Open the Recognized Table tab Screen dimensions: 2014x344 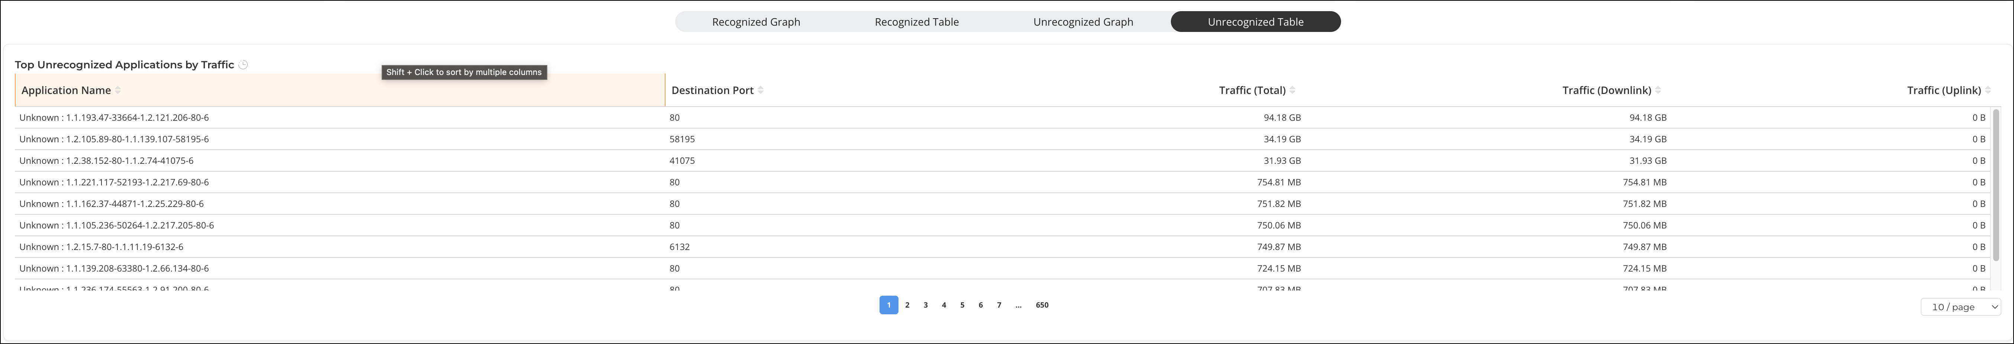tap(916, 22)
